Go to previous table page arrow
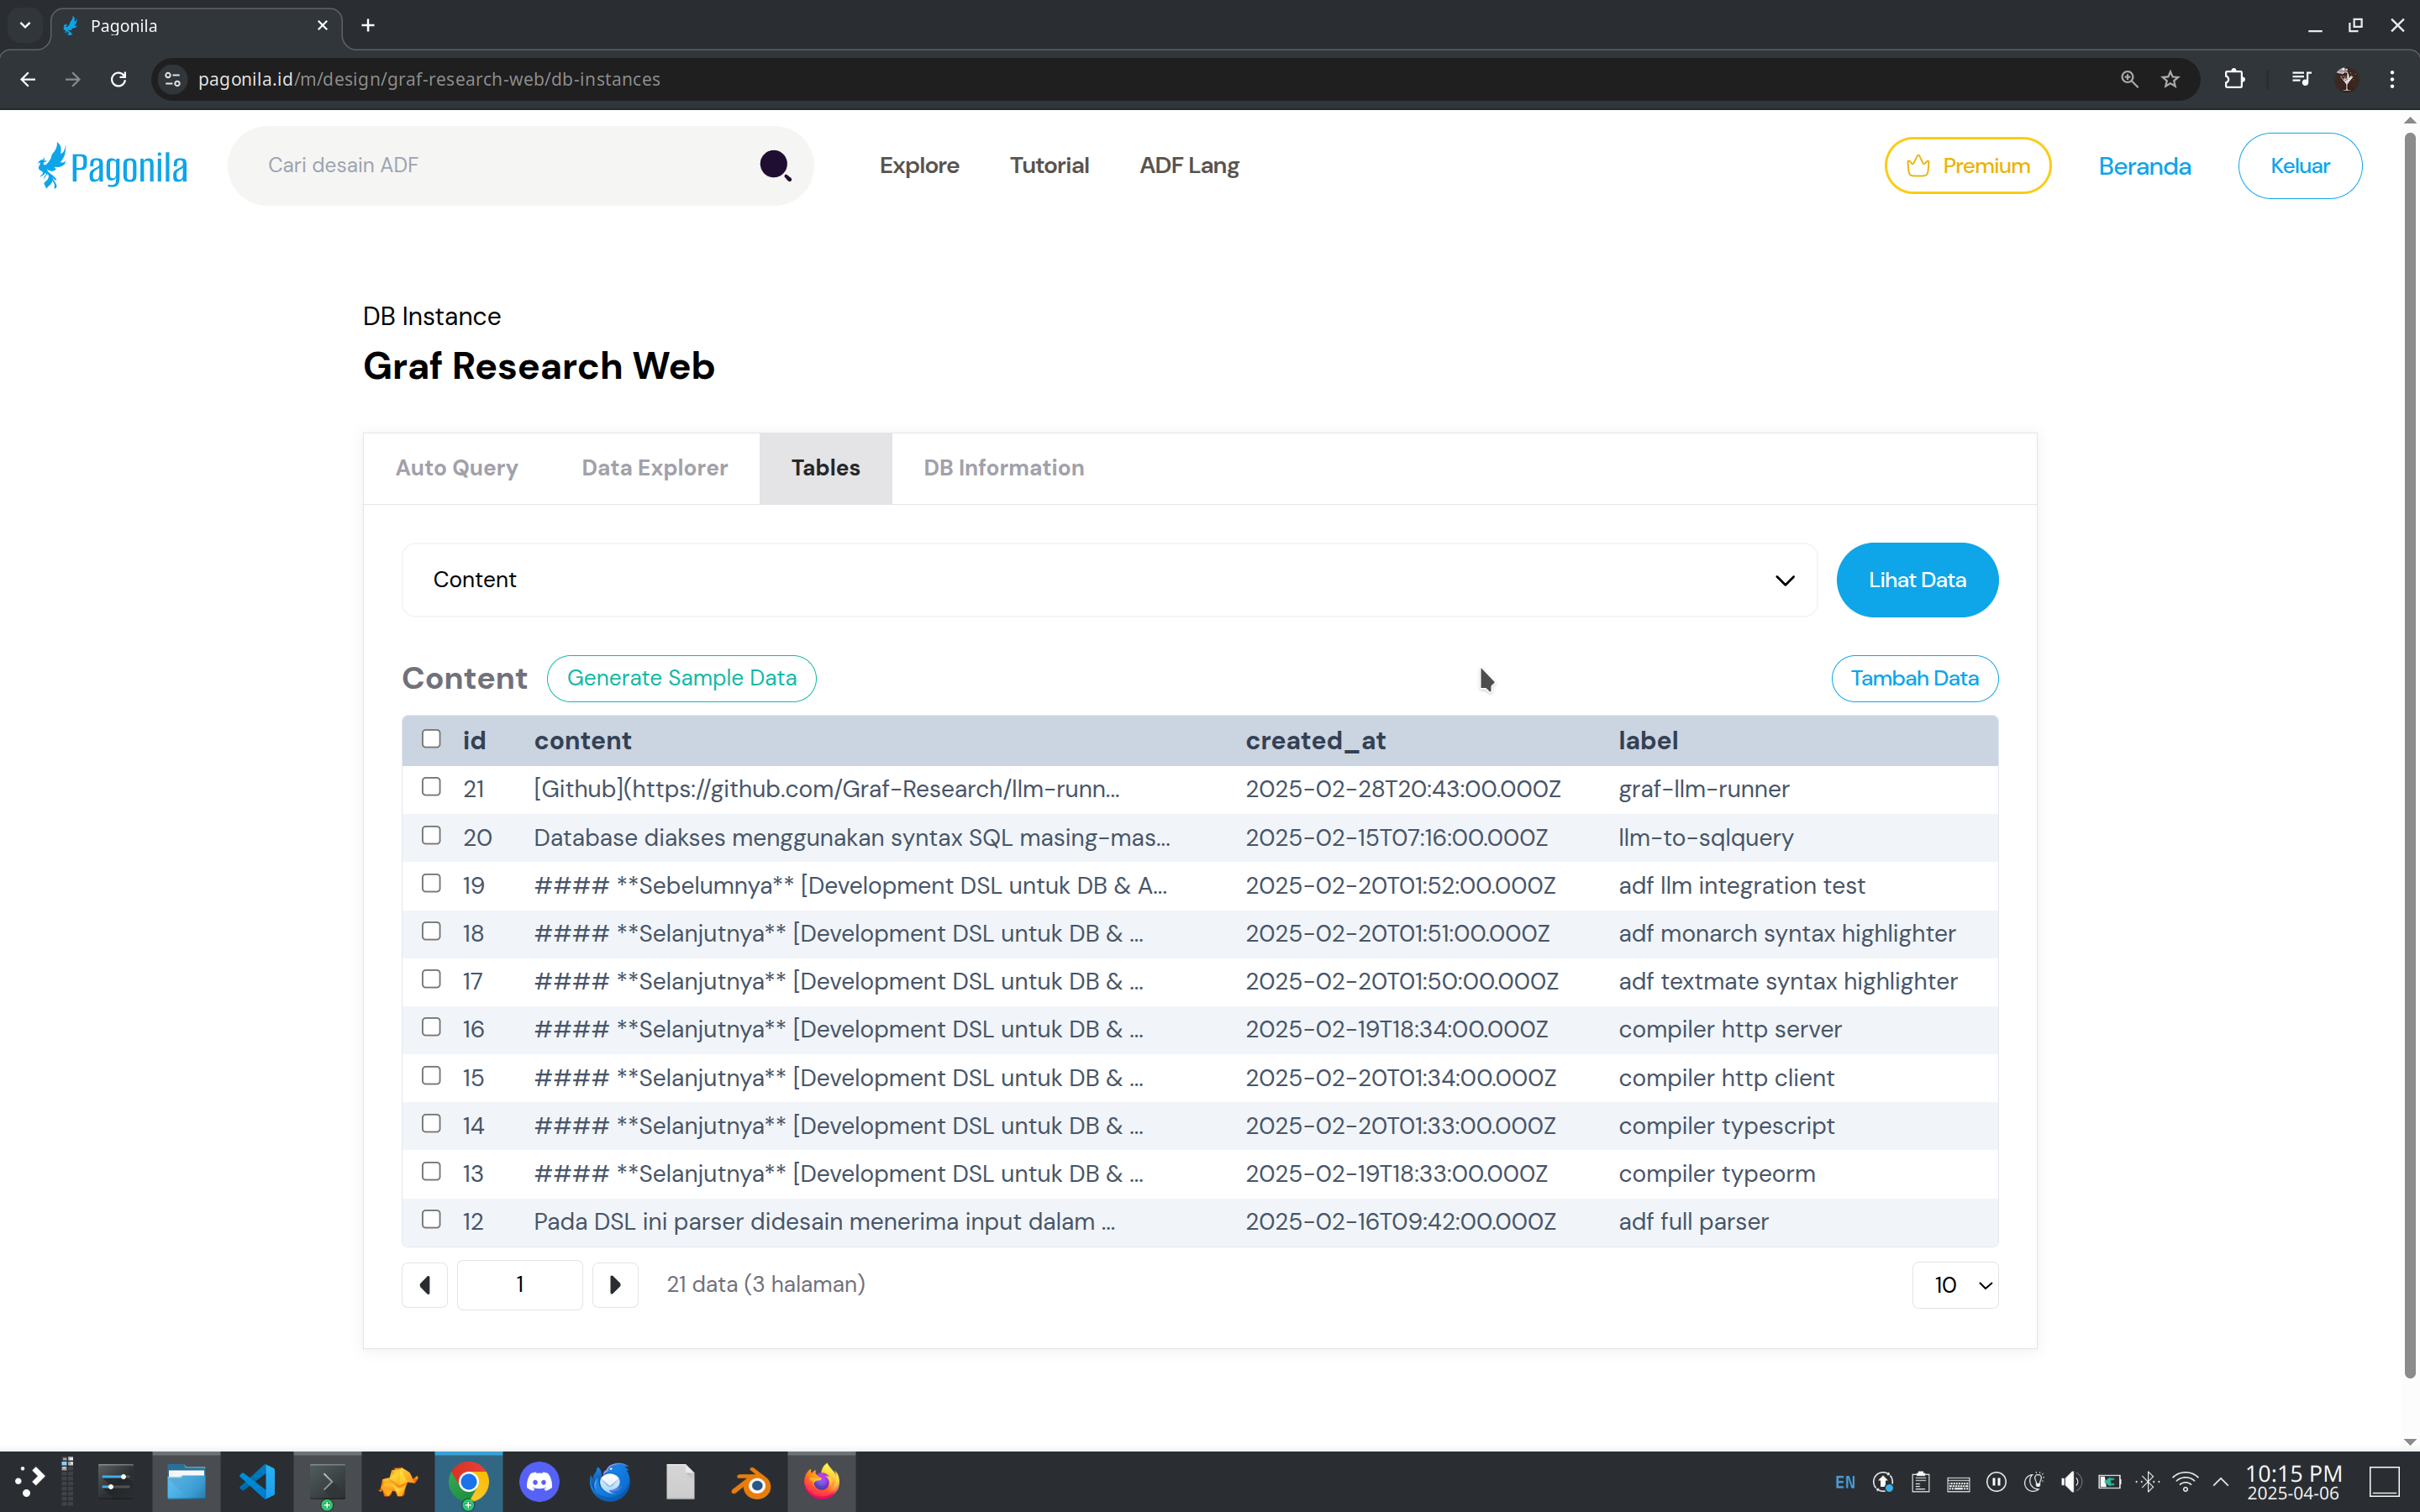Screen dimensions: 2420x1512 click(425, 1285)
